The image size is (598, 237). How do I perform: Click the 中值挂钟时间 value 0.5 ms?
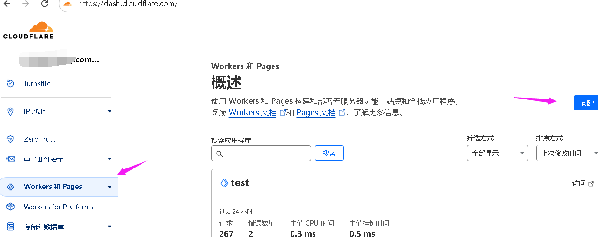pyautogui.click(x=362, y=233)
